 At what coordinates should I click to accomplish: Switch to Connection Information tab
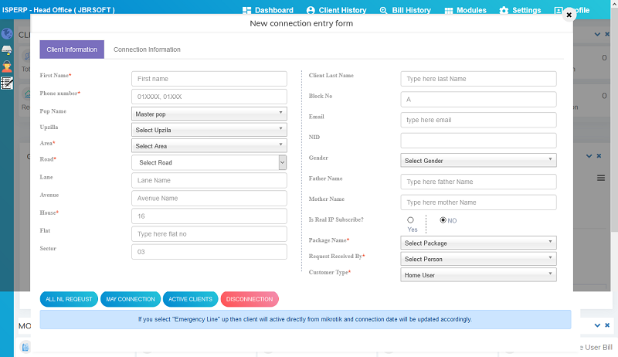147,49
